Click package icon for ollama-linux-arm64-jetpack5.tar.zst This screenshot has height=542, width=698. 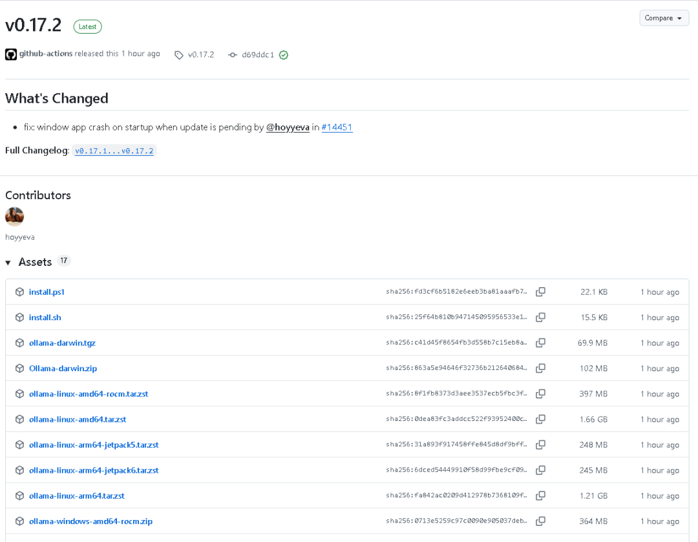19,444
